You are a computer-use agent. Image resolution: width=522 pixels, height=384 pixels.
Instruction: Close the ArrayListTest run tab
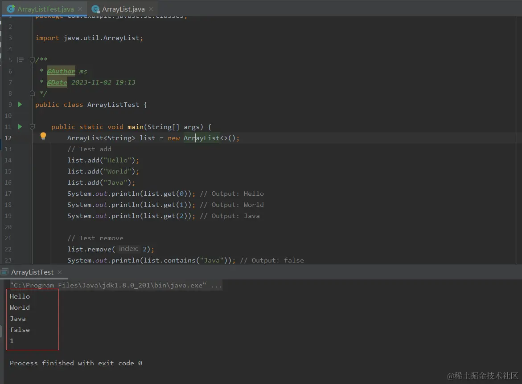(60, 272)
